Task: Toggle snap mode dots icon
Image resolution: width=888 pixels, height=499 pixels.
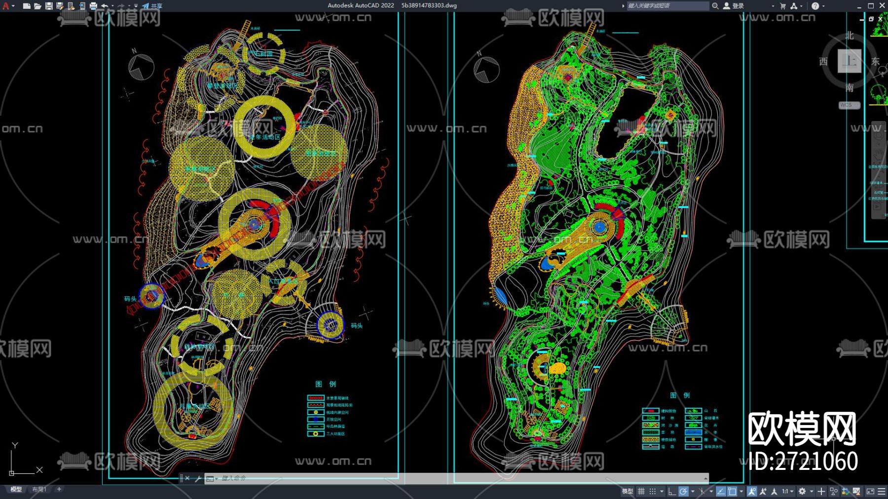Action: [652, 492]
